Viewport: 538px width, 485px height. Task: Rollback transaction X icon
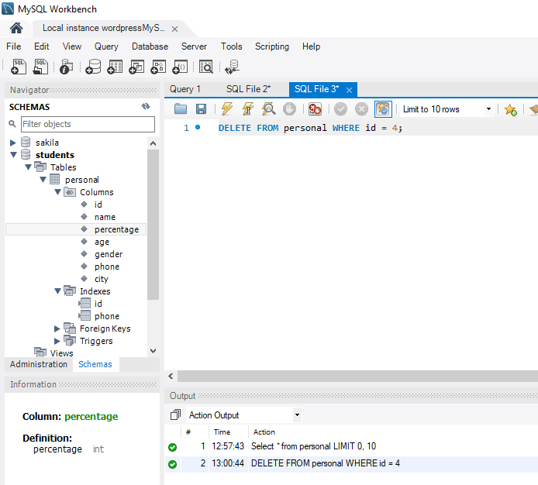coord(361,109)
